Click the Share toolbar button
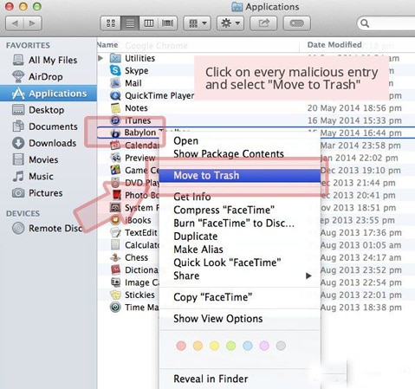 (x=263, y=23)
